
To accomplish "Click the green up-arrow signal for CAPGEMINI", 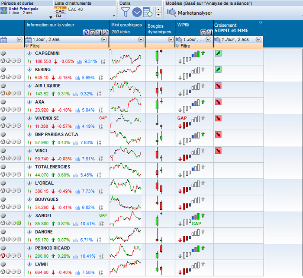I will point(218,54).
